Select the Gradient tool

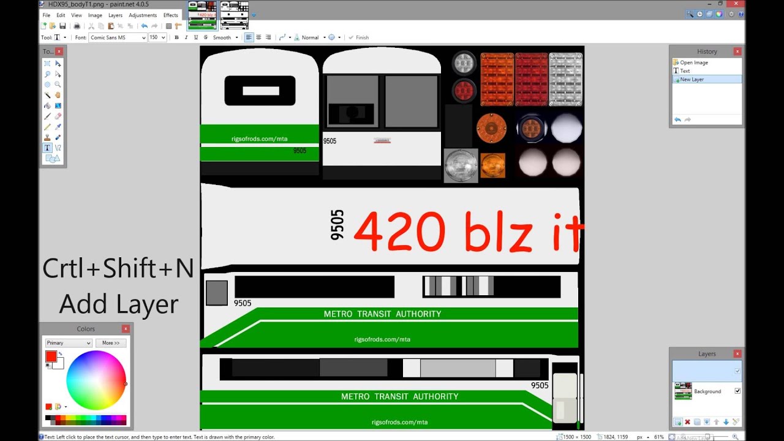tap(58, 105)
